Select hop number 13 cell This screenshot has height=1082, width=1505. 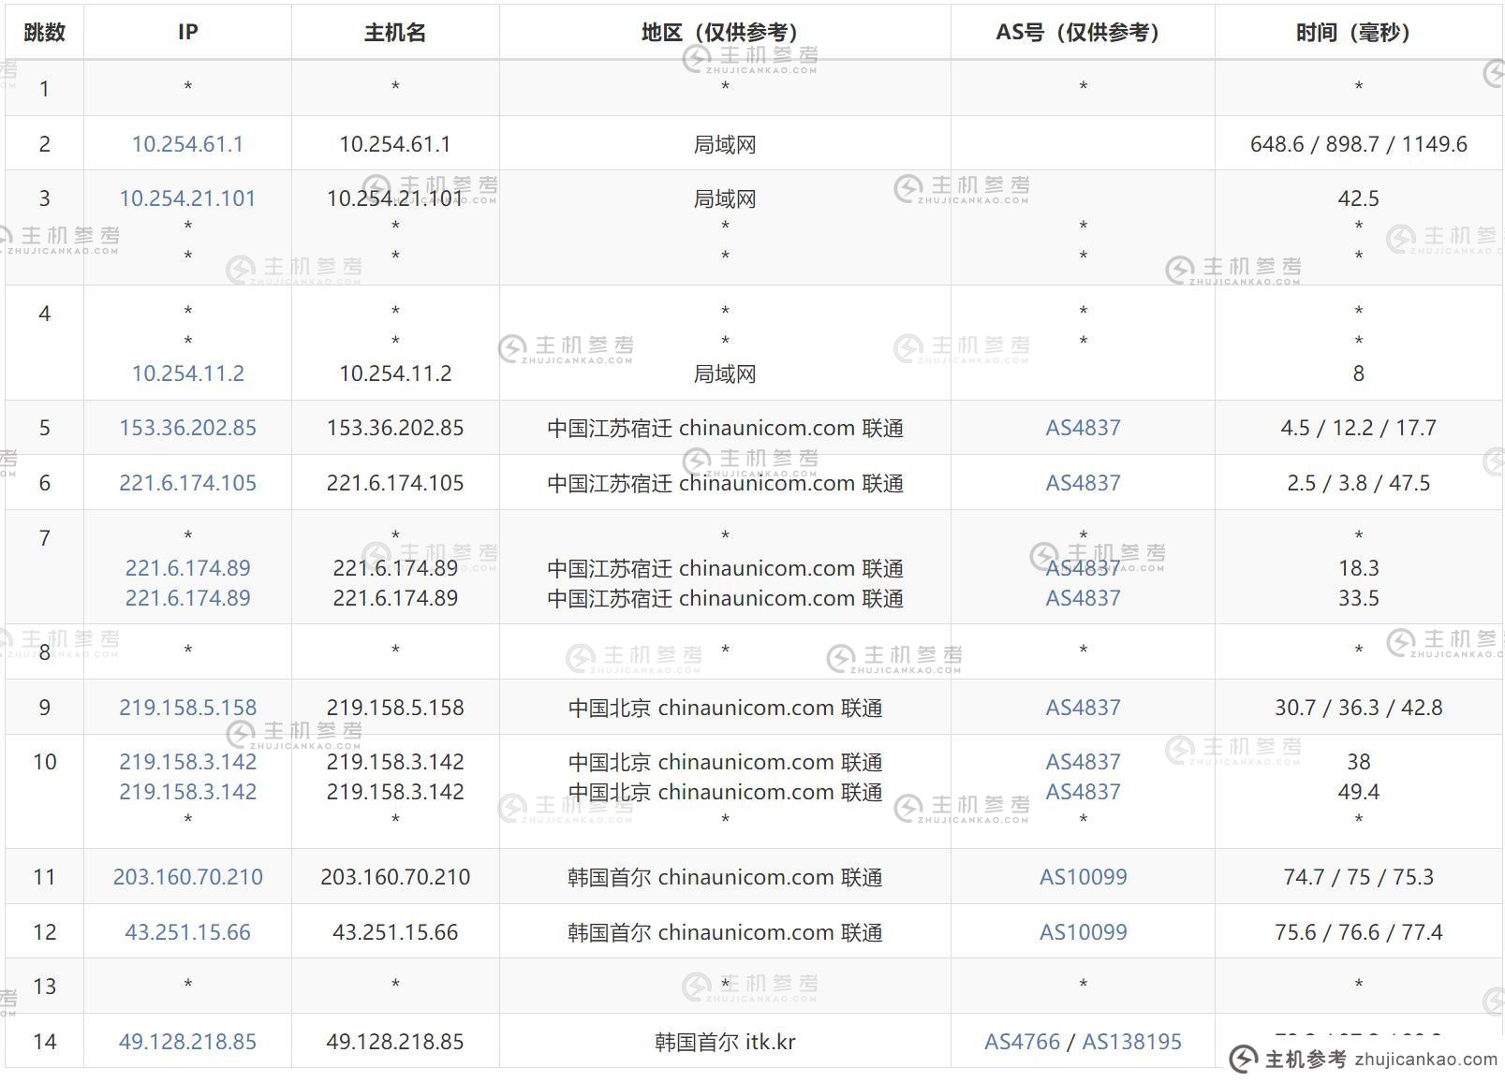pyautogui.click(x=44, y=987)
